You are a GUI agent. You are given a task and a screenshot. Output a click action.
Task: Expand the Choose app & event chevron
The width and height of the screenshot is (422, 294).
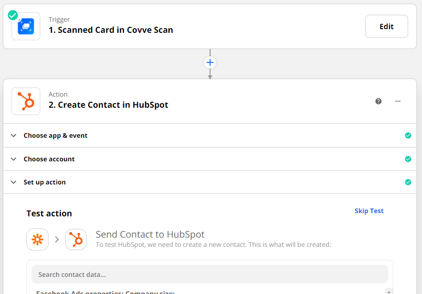tap(13, 135)
